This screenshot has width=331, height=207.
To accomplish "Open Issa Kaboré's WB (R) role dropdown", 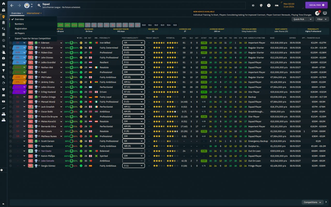I will click(133, 146).
